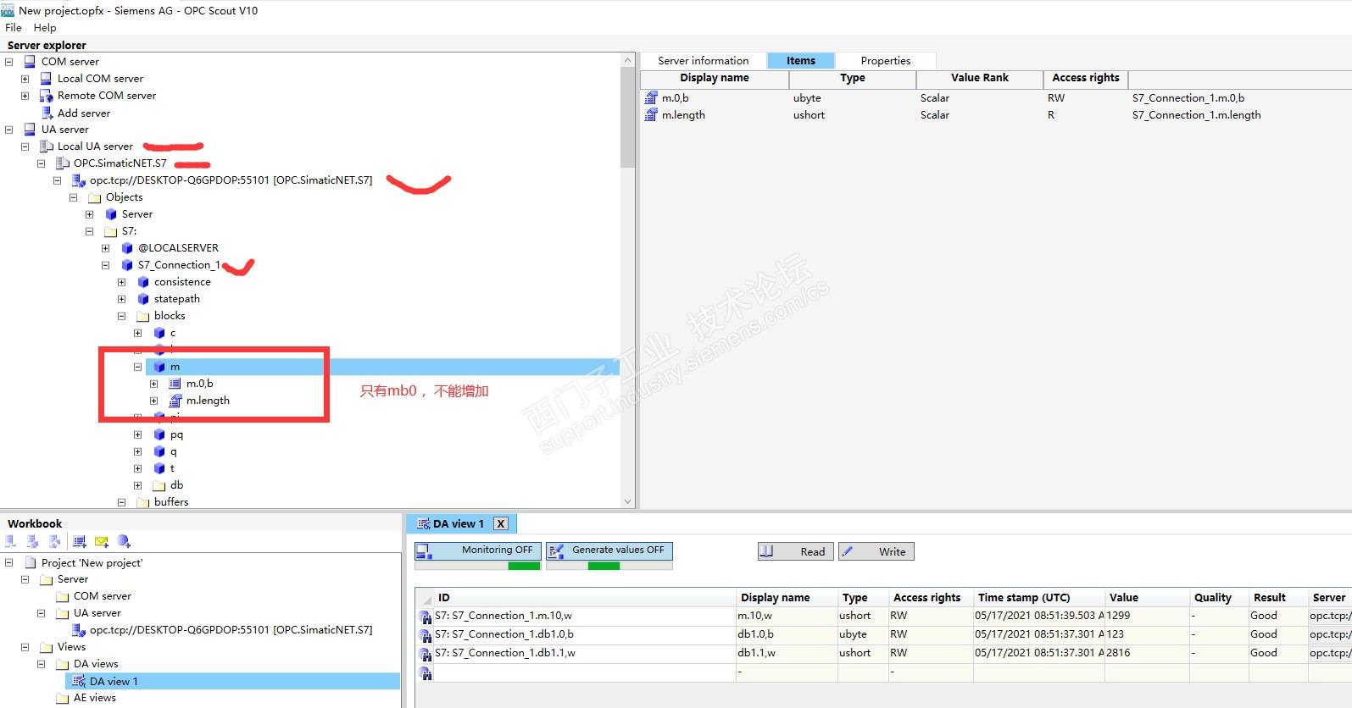Viewport: 1352px width, 708px height.
Task: Collapse the S7_Connection_1 node
Action: [x=105, y=265]
